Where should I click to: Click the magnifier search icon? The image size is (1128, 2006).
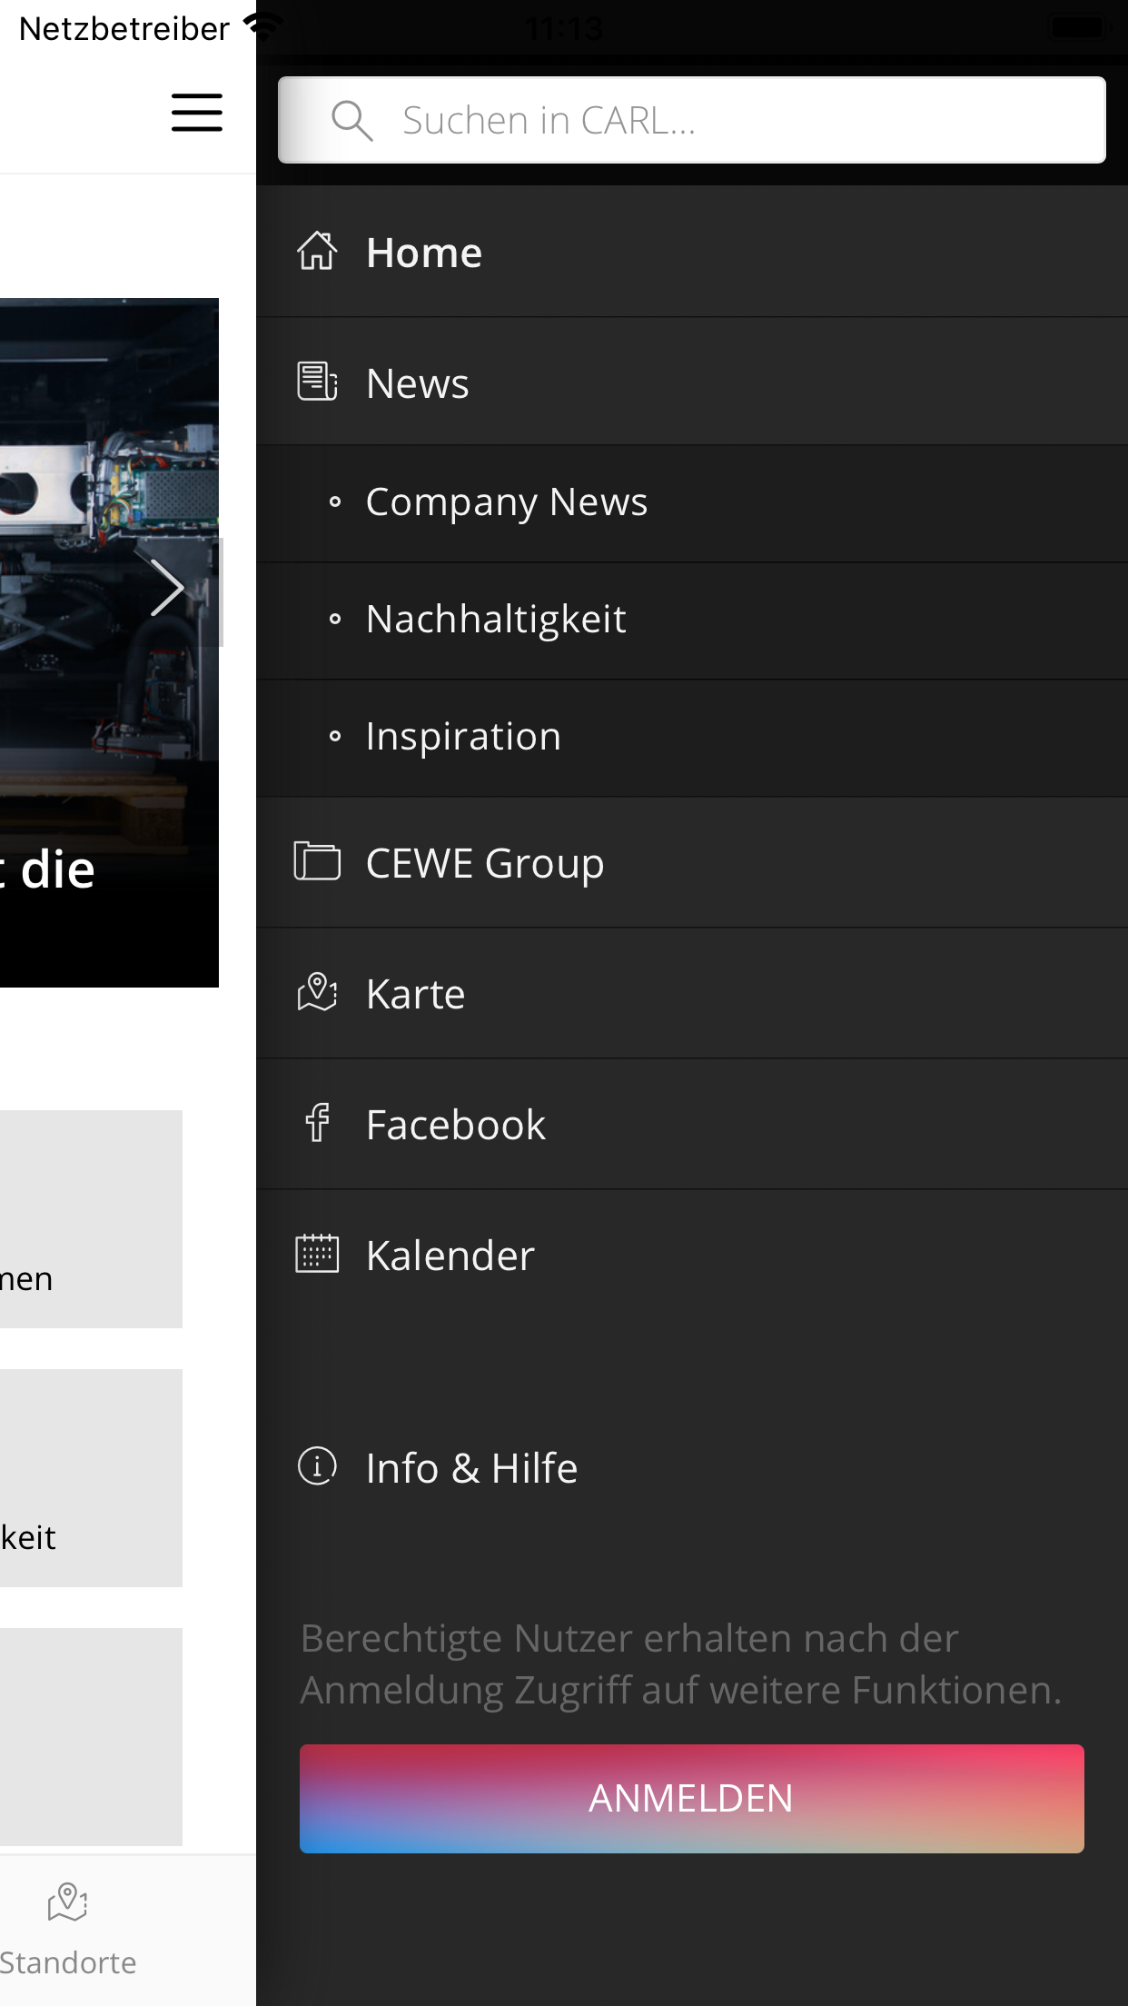[351, 120]
